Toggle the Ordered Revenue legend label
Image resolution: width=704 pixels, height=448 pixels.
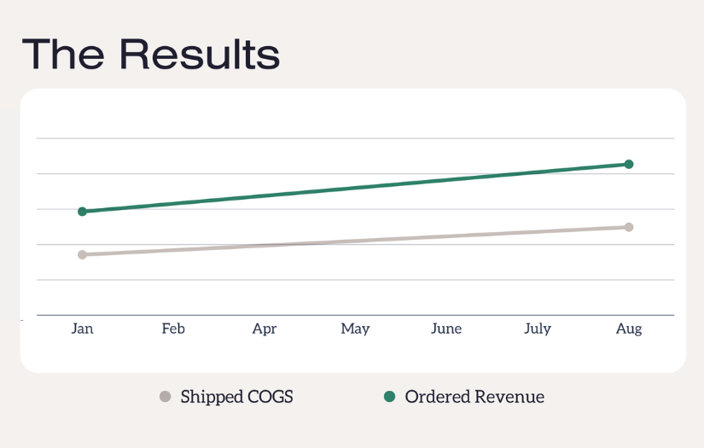(x=474, y=397)
